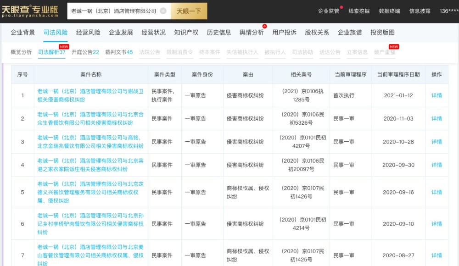Open the case link mentioning 北京合众生香餐饮
The height and width of the screenshot is (266, 459).
(x=90, y=118)
